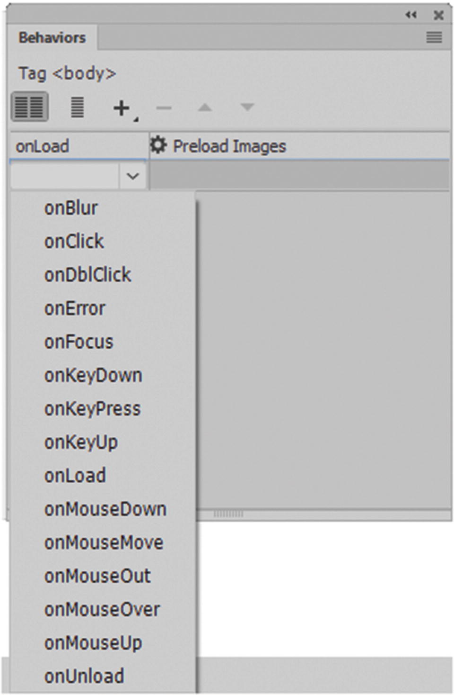Close the Behaviors panel

click(x=438, y=15)
